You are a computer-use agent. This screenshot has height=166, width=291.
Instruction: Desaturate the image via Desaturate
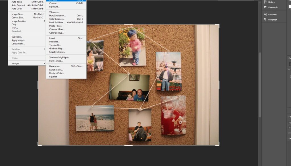tap(66, 66)
